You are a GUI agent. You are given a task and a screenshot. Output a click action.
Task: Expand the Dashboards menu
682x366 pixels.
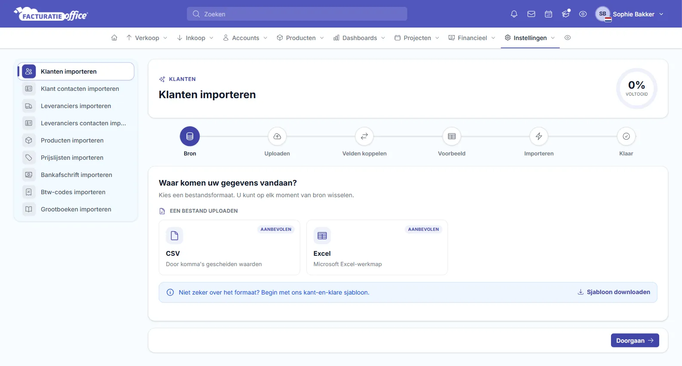359,38
